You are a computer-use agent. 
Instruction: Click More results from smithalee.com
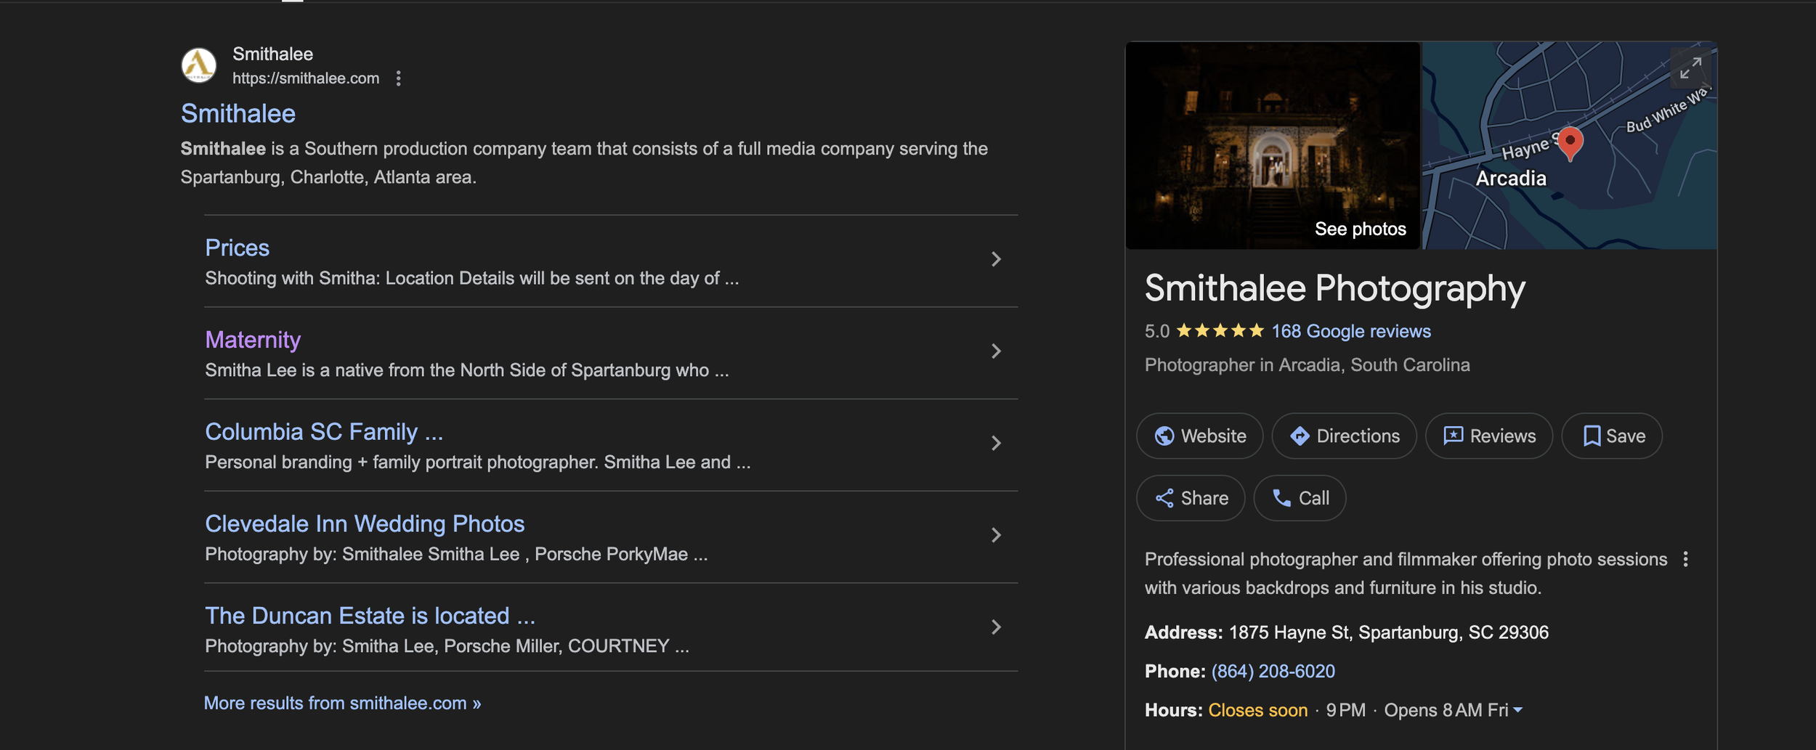point(342,703)
